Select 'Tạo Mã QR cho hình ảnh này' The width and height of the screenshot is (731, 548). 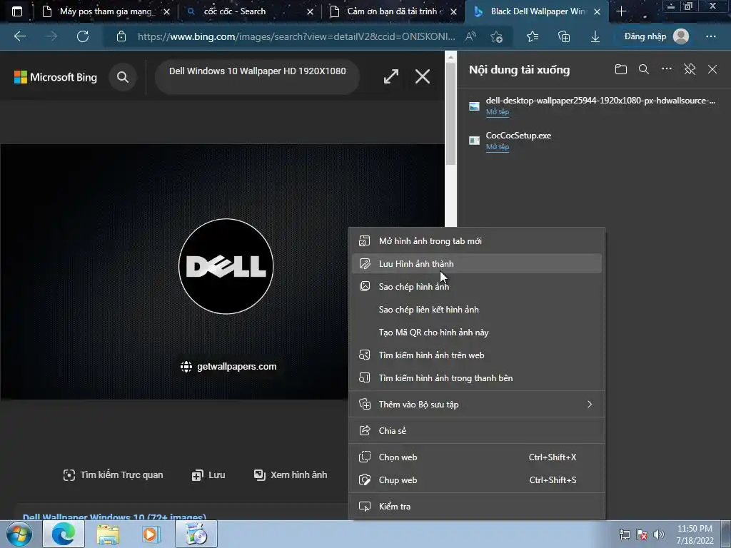(477, 333)
